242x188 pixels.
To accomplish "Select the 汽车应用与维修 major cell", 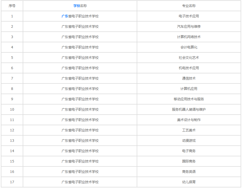I will [189, 27].
